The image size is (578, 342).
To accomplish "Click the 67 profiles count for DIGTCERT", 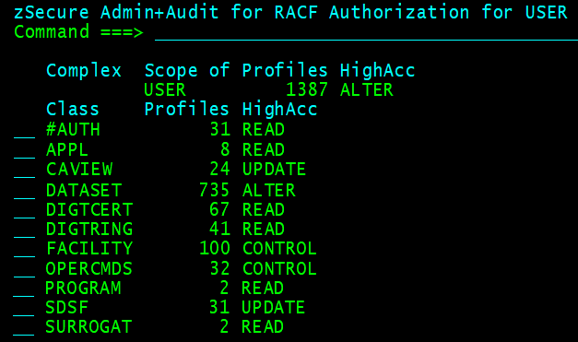I will (x=219, y=210).
